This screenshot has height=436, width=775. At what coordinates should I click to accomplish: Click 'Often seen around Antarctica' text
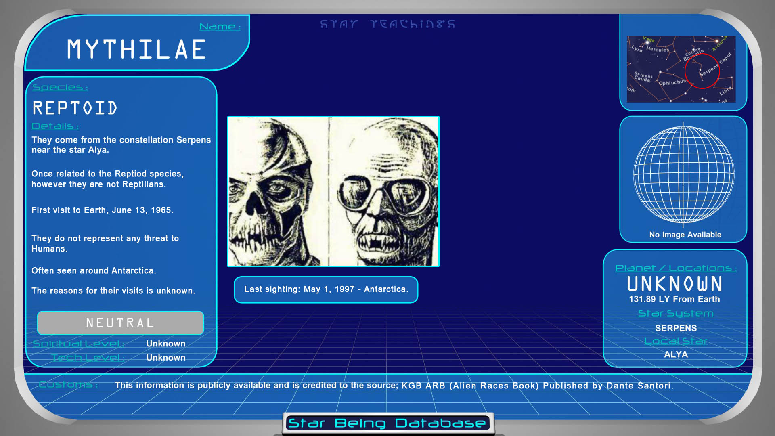click(94, 270)
